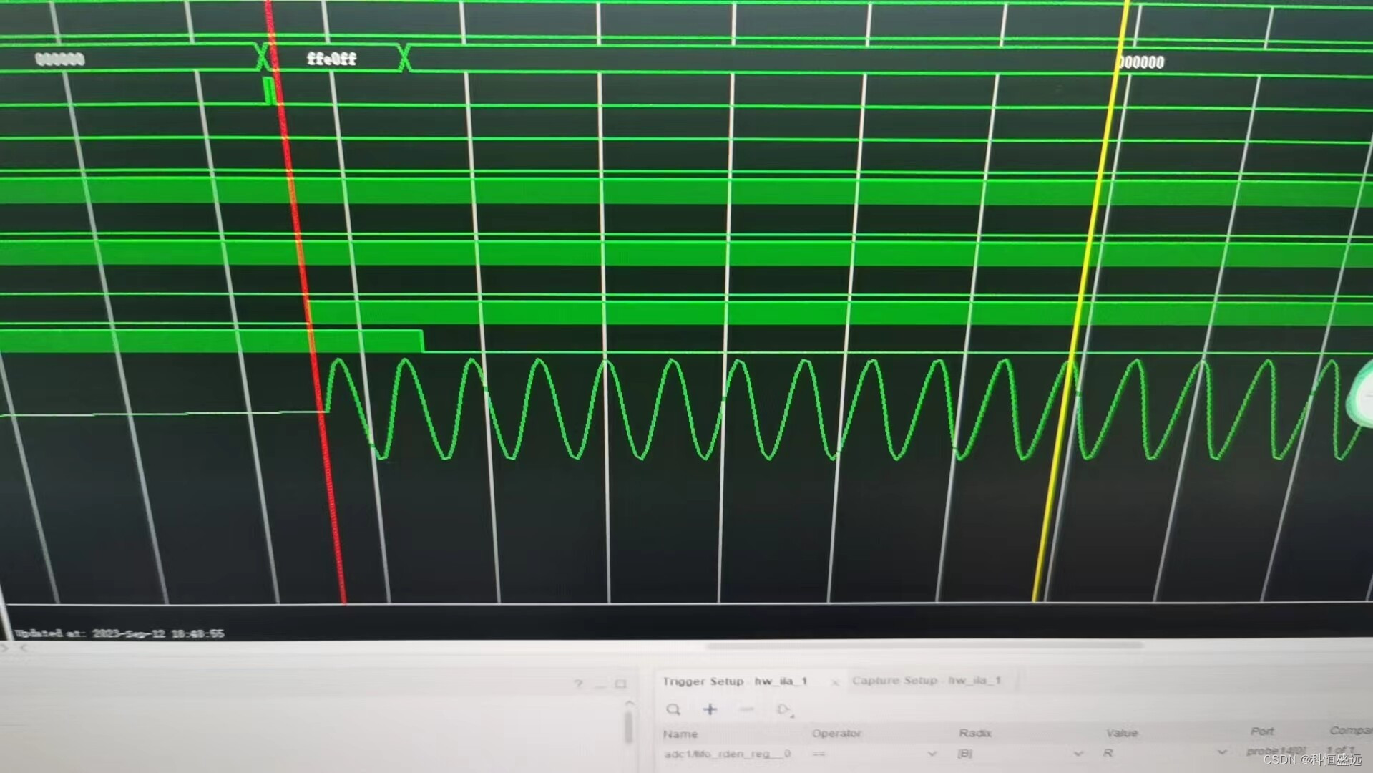
Task: Click the search icon in Trigger Setup
Action: 673,709
